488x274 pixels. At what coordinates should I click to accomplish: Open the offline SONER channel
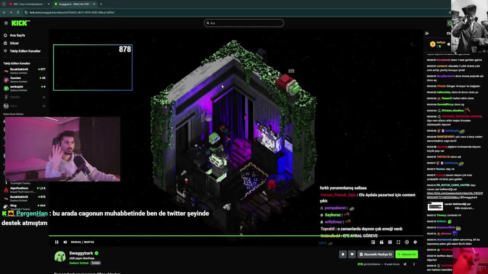click(x=24, y=97)
